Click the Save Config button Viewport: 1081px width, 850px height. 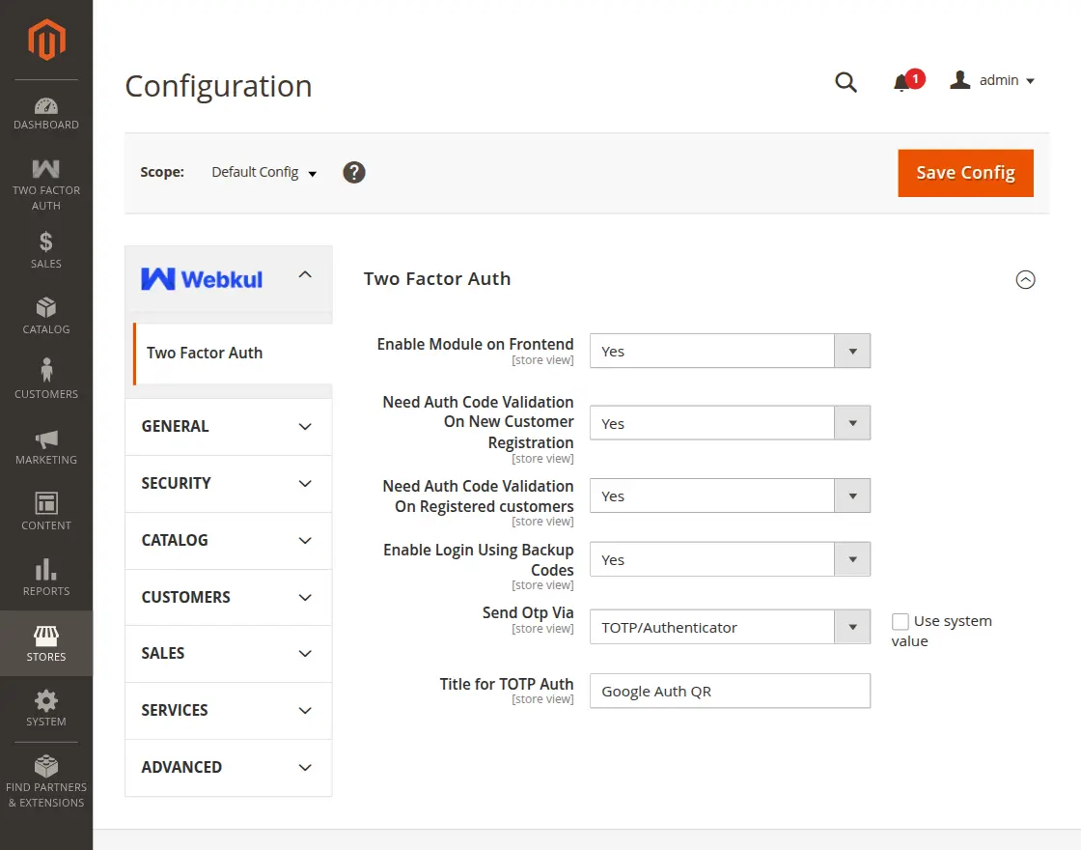pyautogui.click(x=965, y=172)
